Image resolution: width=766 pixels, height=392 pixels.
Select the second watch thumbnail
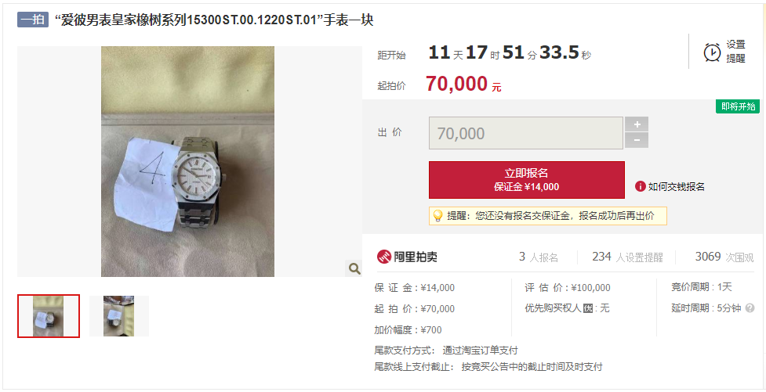tap(118, 316)
